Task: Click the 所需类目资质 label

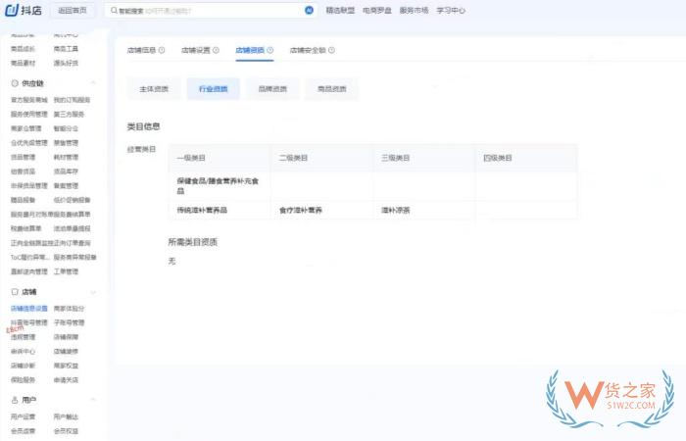Action: pos(193,242)
